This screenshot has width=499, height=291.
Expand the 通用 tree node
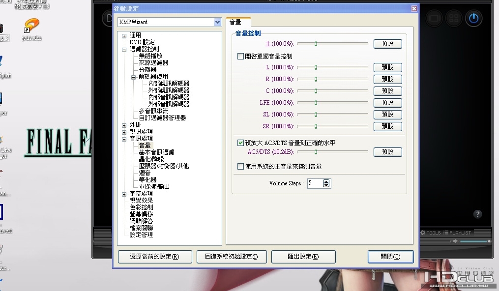coord(124,36)
